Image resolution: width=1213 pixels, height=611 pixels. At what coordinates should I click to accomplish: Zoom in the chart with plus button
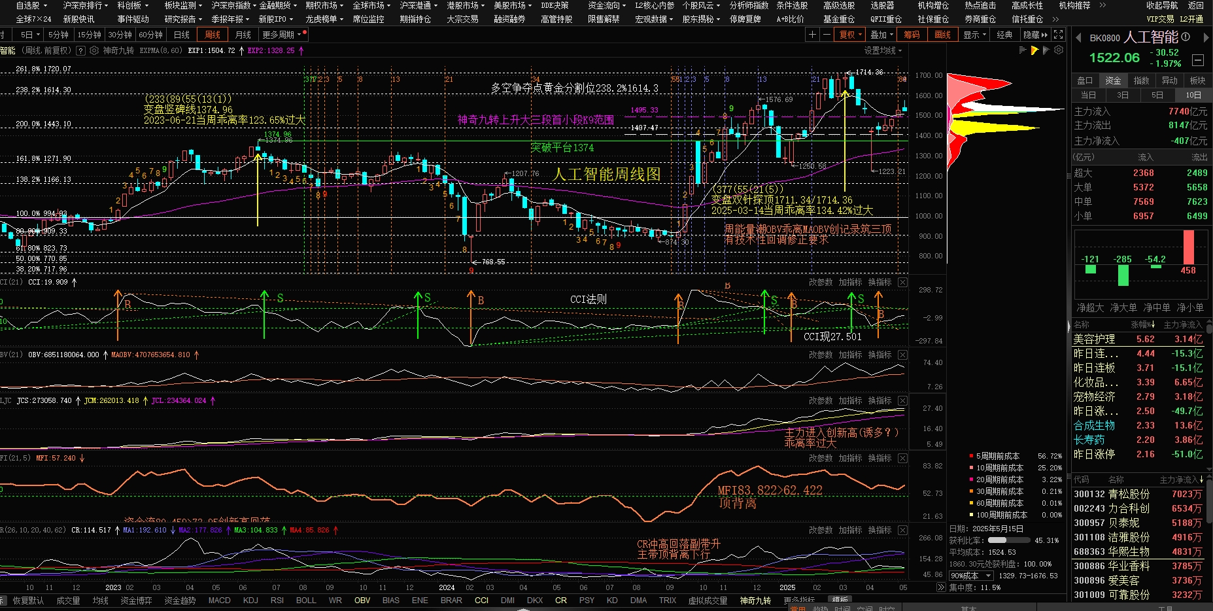(x=812, y=35)
